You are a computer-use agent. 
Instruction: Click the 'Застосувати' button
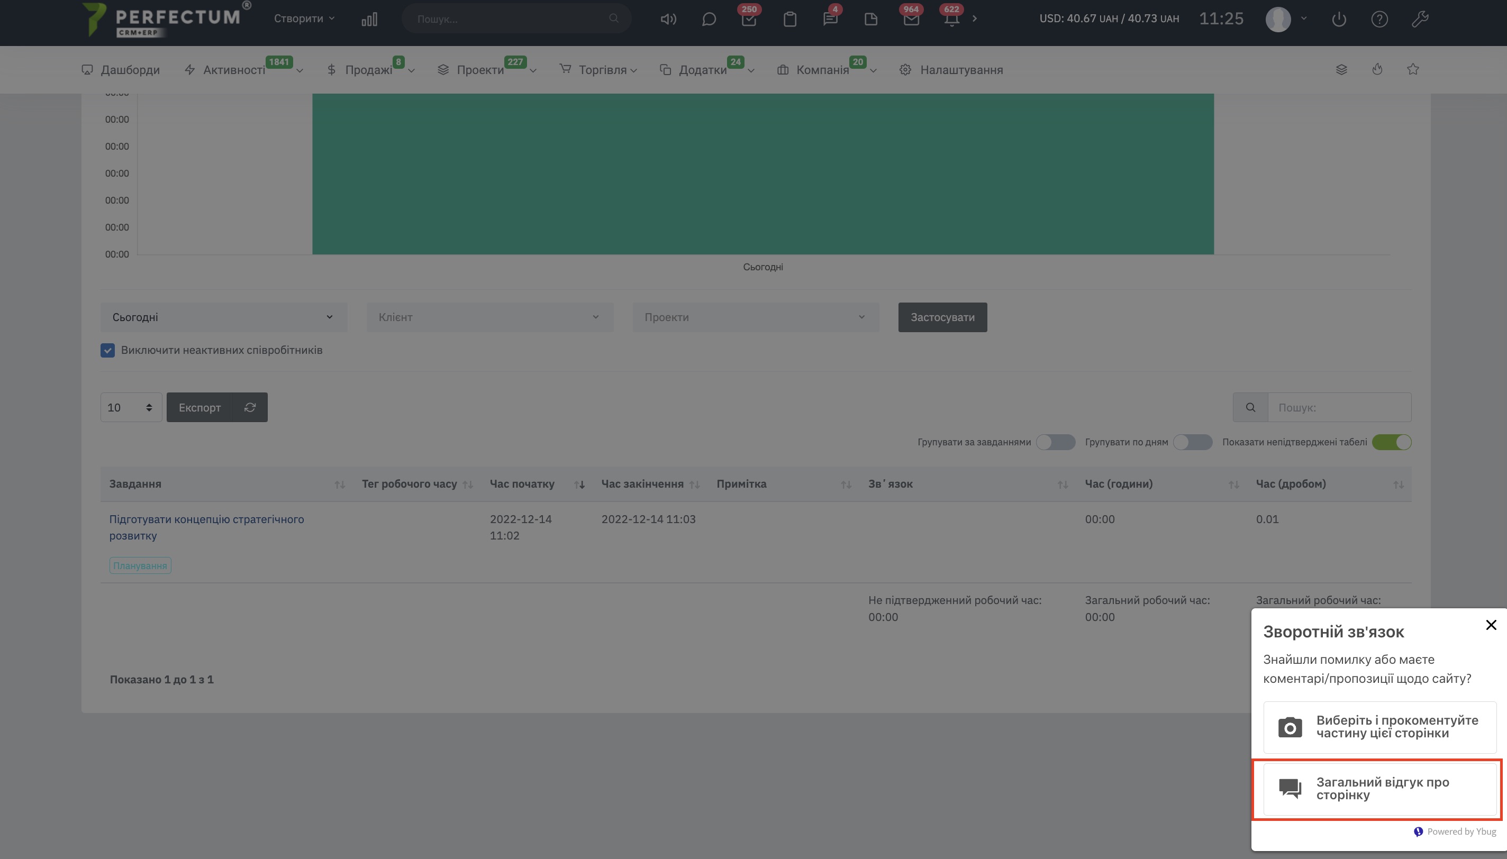(942, 317)
